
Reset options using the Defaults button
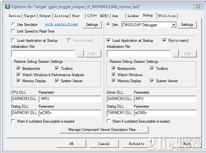[136, 144]
